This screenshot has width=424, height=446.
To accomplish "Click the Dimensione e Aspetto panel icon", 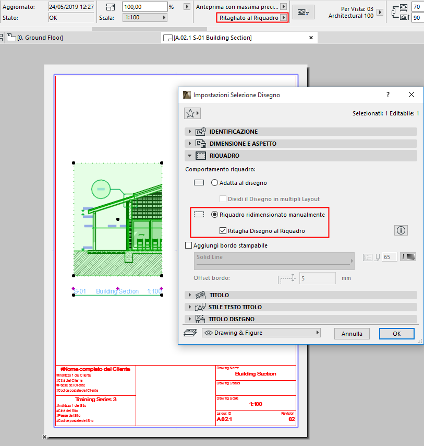I will [200, 144].
